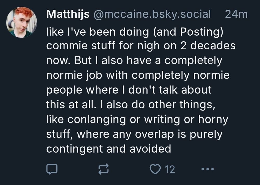The width and height of the screenshot is (260, 185).
Task: Click the reply speech bubble icon
Action: point(51,169)
